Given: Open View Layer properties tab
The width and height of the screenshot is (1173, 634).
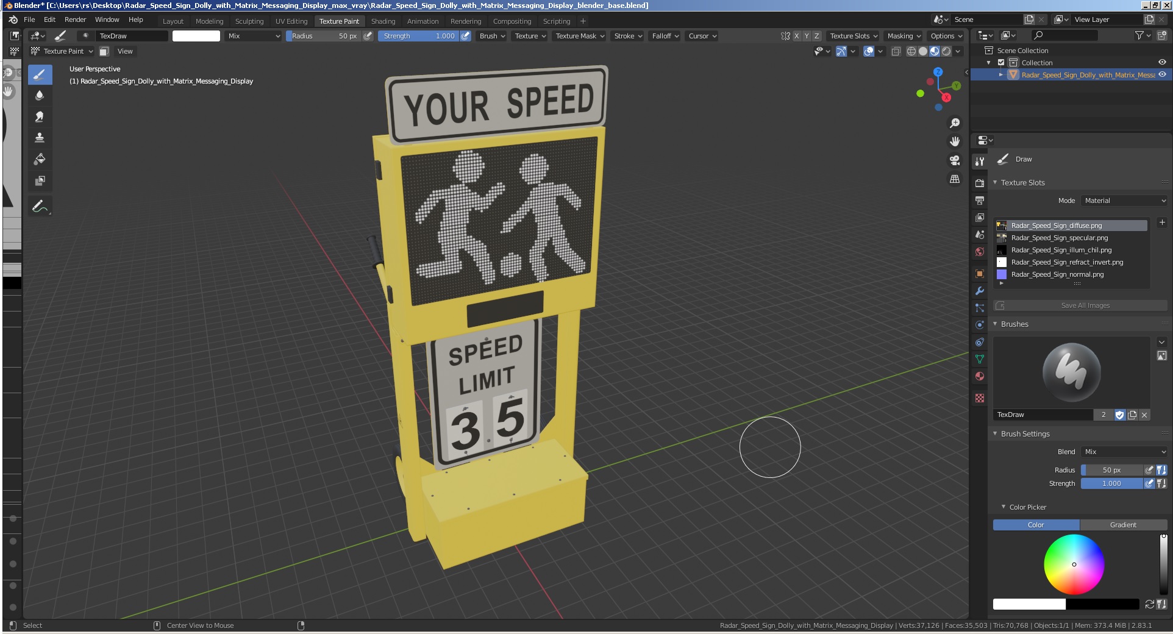Looking at the screenshot, I should (x=980, y=217).
